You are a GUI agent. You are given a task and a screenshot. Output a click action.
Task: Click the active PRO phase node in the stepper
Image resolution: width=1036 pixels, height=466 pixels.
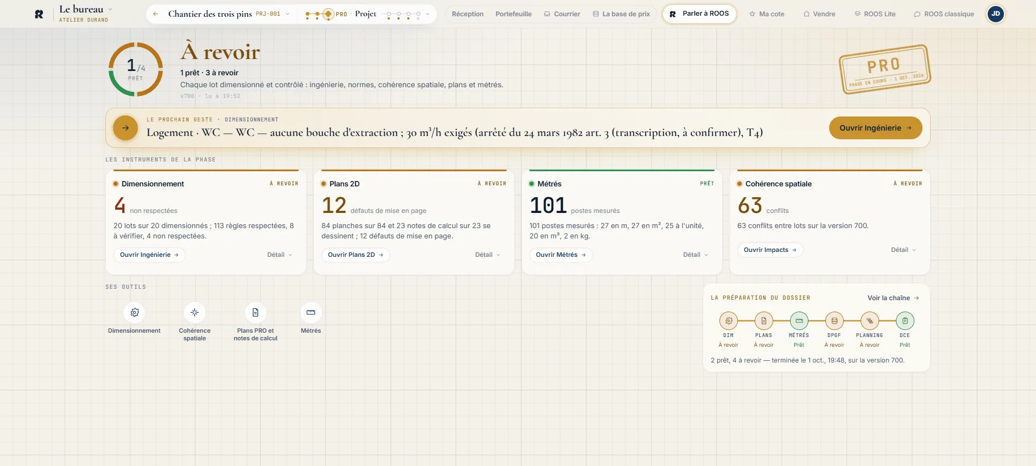pos(328,14)
